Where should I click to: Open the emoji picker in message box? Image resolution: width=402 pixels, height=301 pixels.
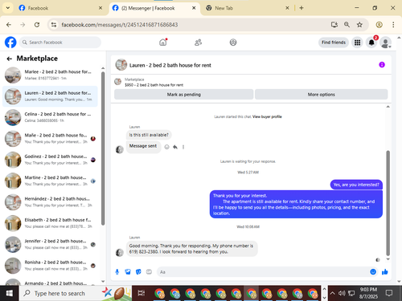pos(373,272)
